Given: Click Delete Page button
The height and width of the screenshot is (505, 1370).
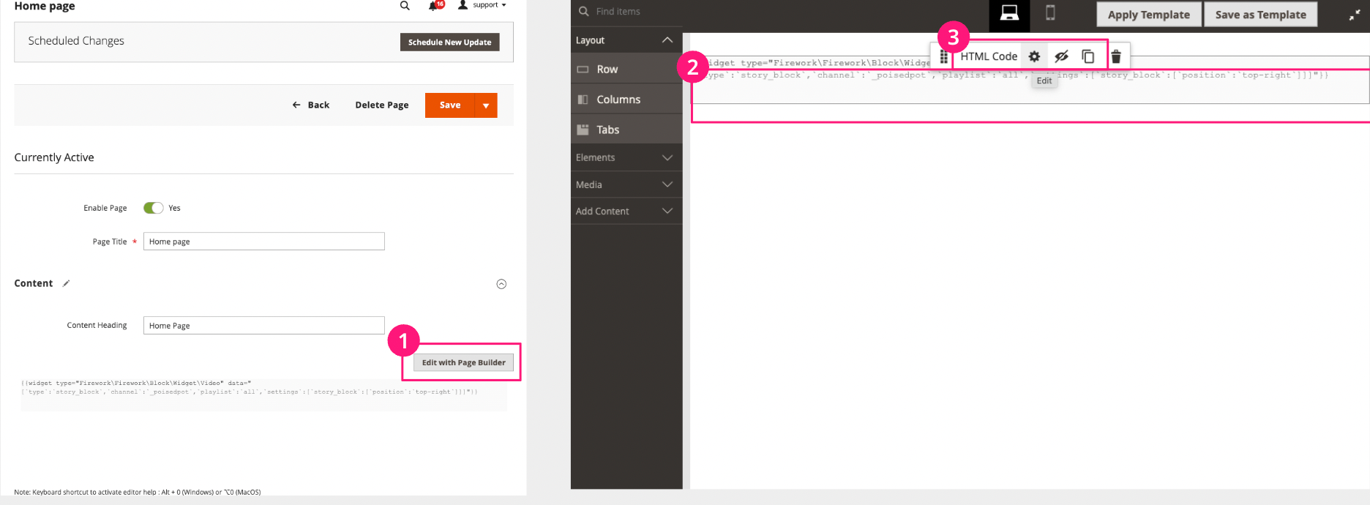Looking at the screenshot, I should point(382,105).
